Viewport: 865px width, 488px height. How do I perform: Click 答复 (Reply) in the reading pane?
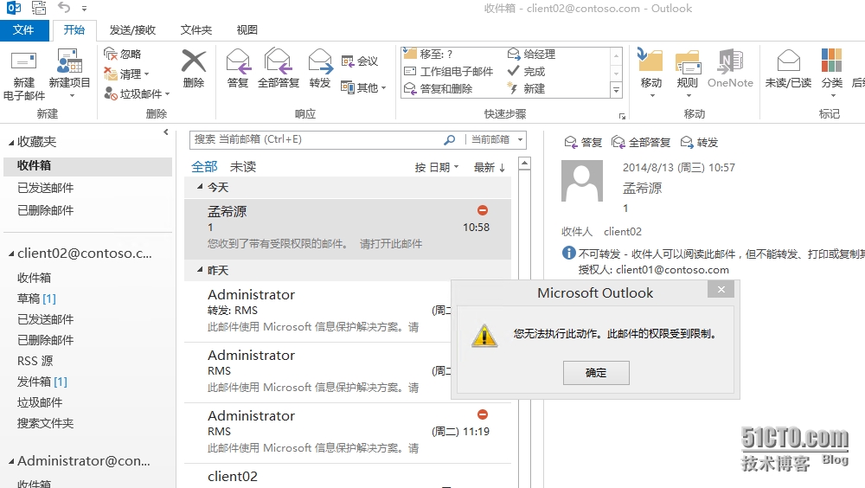click(583, 142)
